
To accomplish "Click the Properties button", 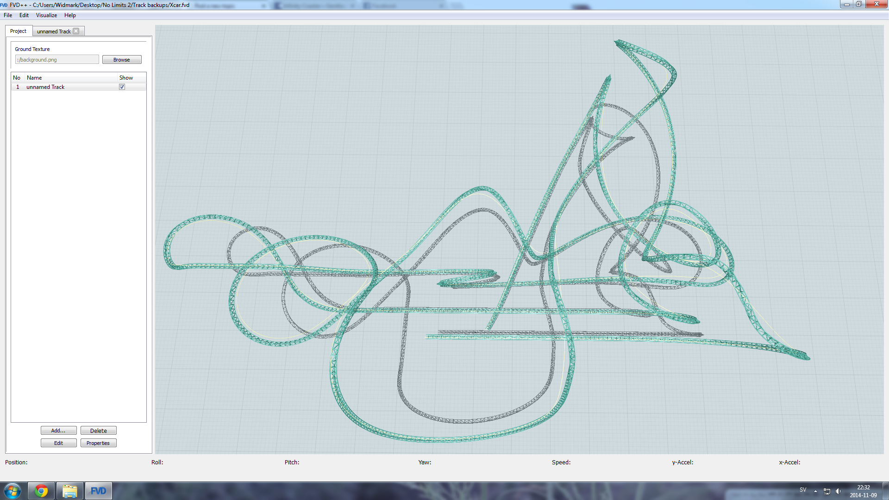I will (98, 443).
